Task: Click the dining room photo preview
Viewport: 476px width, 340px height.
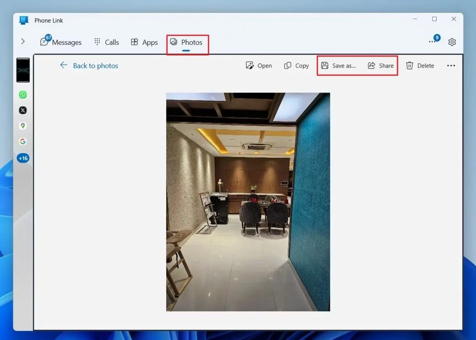Action: [248, 202]
